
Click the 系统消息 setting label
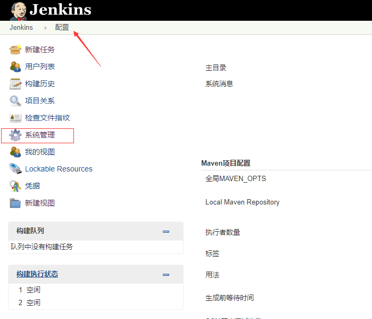tap(219, 84)
